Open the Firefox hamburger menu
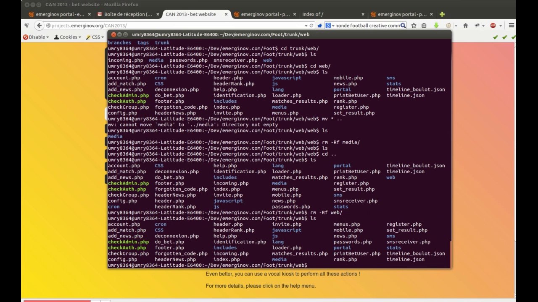Viewport: 538px width, 302px height. (512, 26)
